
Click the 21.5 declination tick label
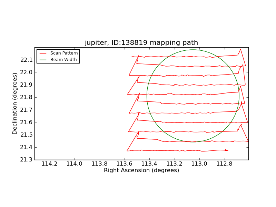[27, 135]
